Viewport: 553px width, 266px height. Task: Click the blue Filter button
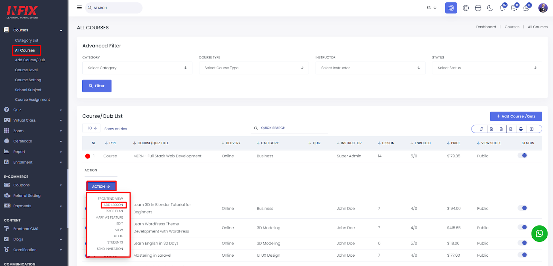(97, 86)
